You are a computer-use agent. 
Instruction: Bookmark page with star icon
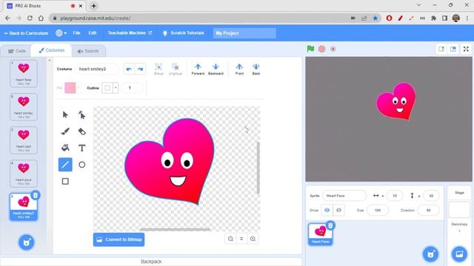click(x=375, y=18)
